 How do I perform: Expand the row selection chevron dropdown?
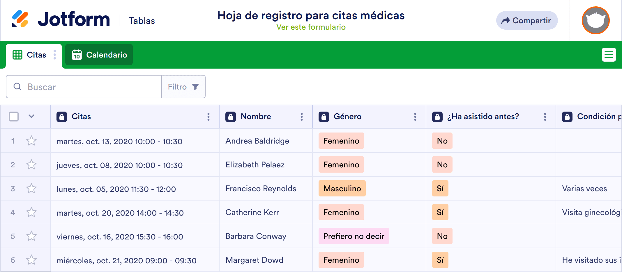coord(31,117)
